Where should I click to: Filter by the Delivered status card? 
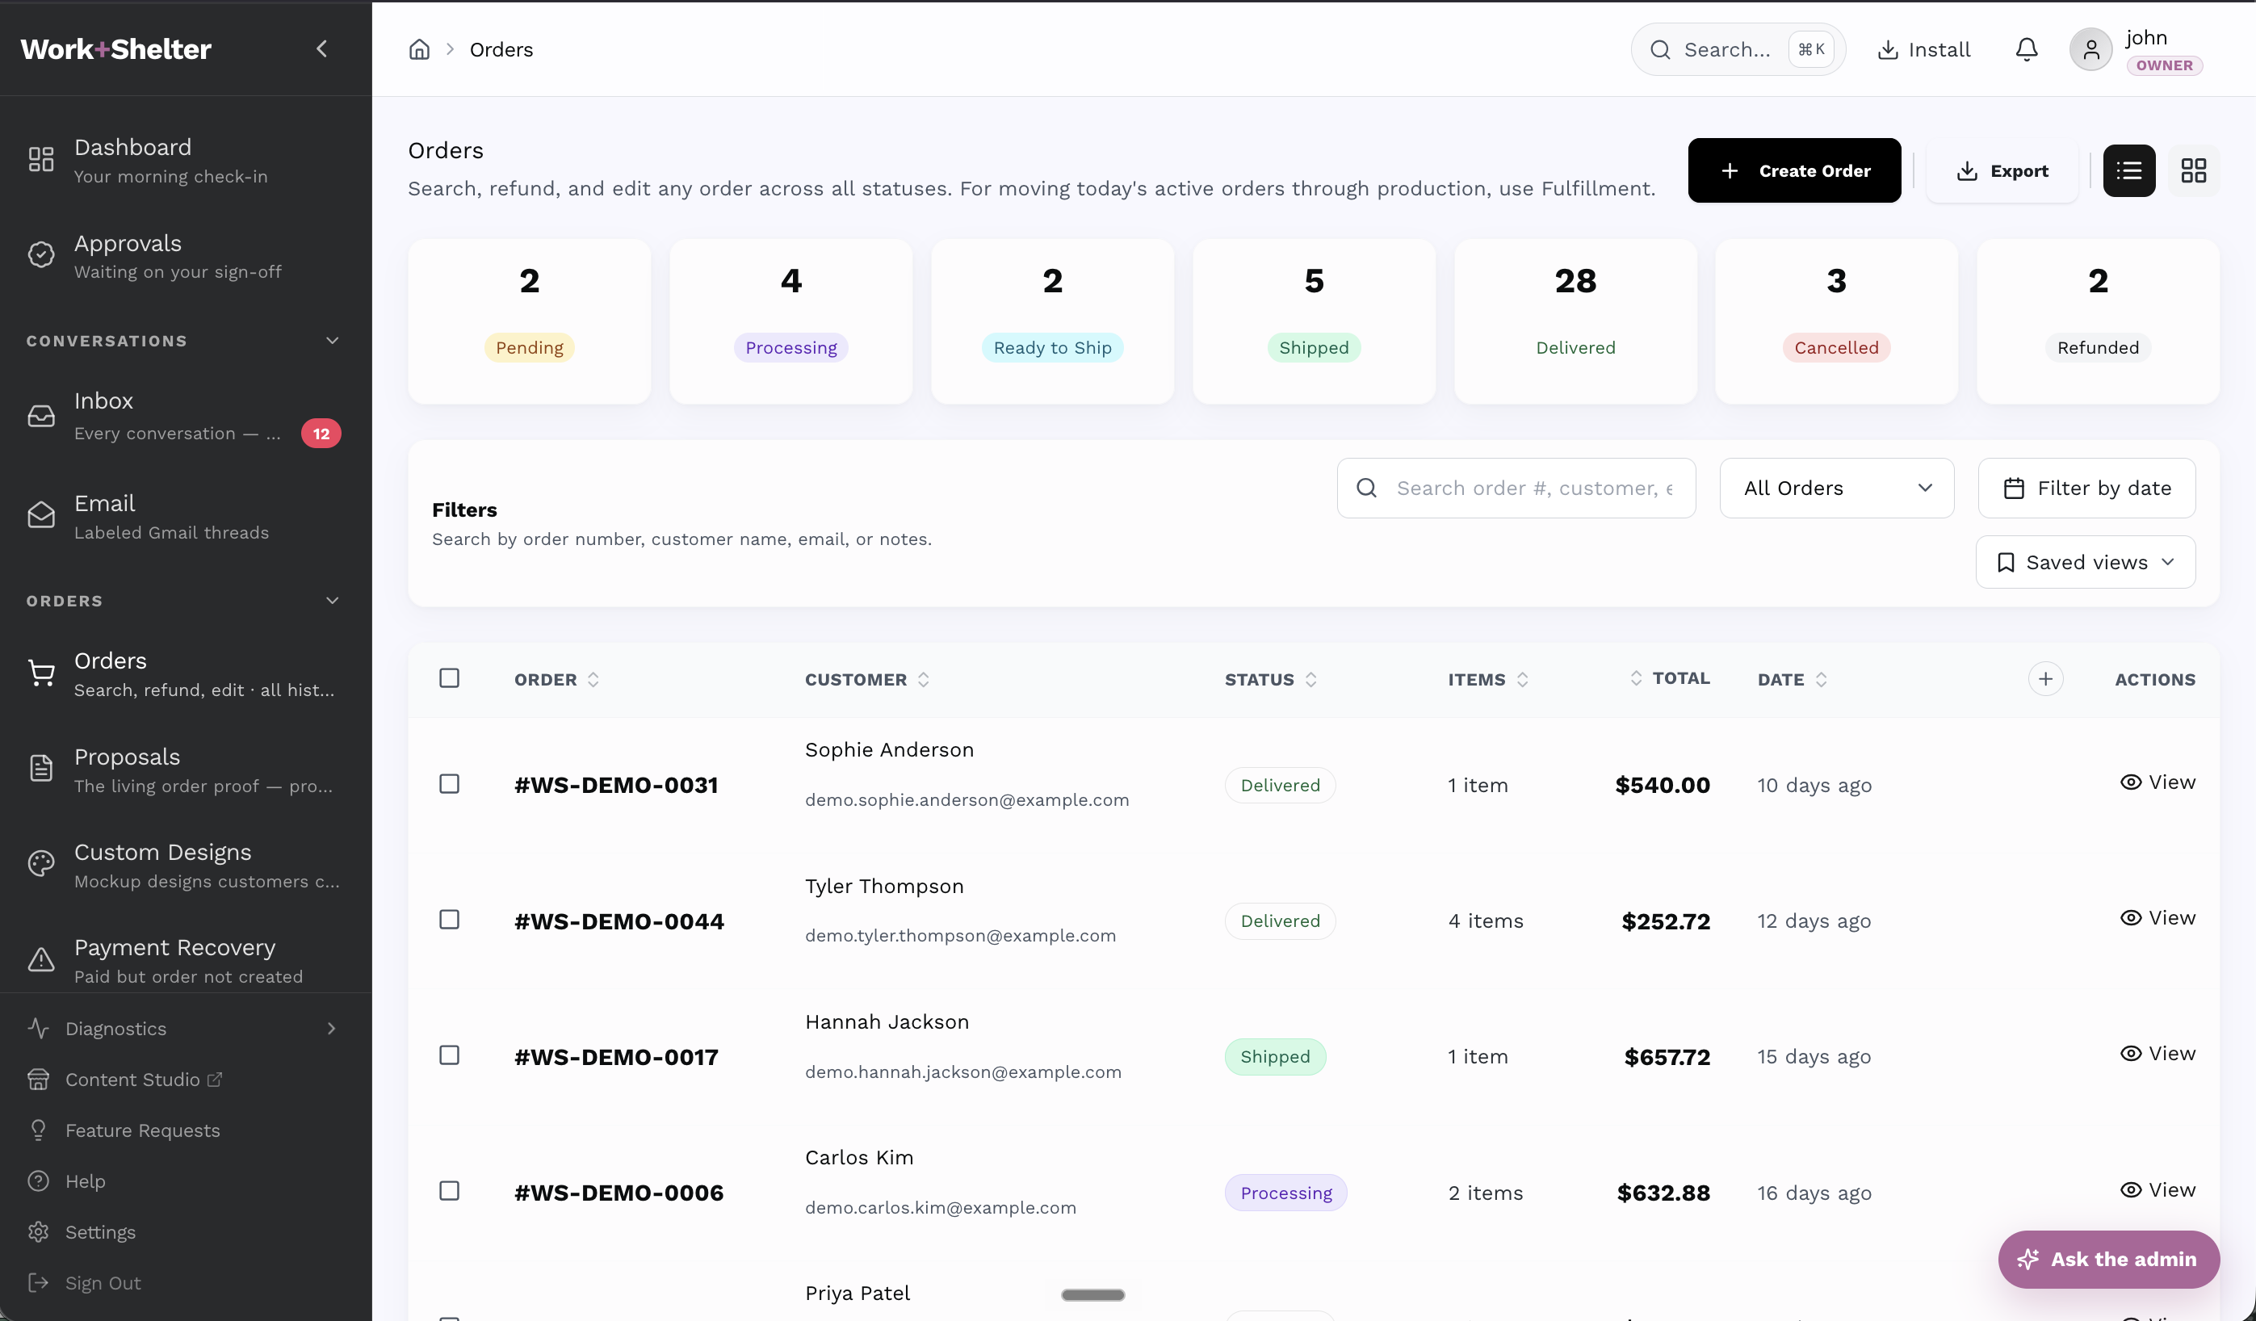(x=1575, y=321)
